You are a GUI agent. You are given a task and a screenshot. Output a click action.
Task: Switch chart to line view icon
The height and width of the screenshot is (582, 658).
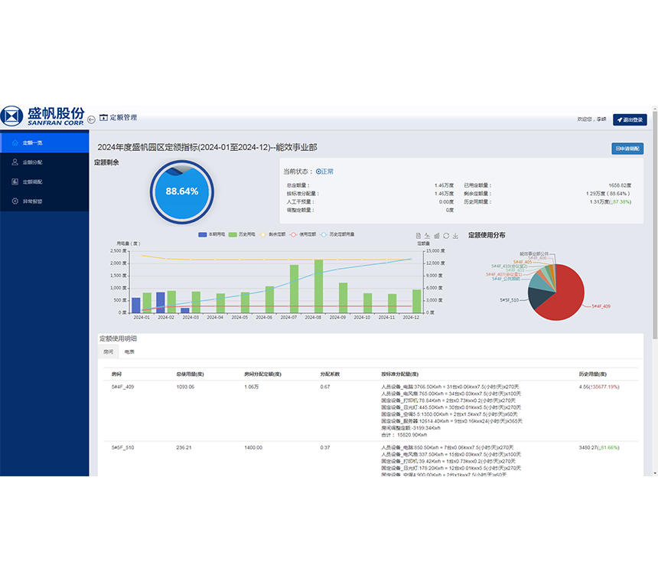(x=428, y=236)
